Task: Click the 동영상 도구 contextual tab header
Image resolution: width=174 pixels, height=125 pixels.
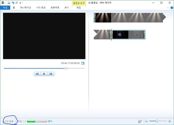Action: pyautogui.click(x=79, y=3)
